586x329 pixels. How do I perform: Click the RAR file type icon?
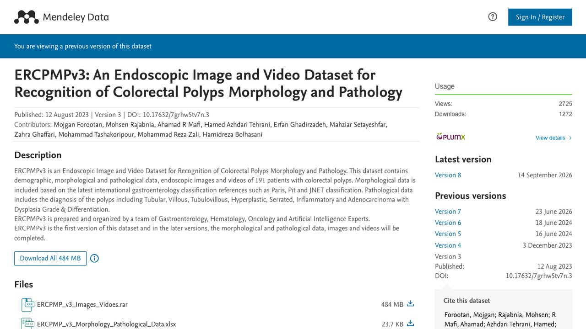(28, 304)
